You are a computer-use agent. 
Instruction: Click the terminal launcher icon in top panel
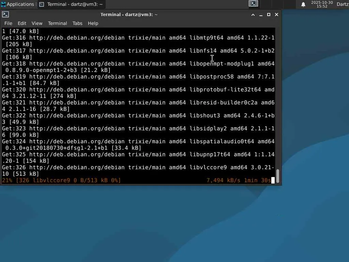click(253, 3)
